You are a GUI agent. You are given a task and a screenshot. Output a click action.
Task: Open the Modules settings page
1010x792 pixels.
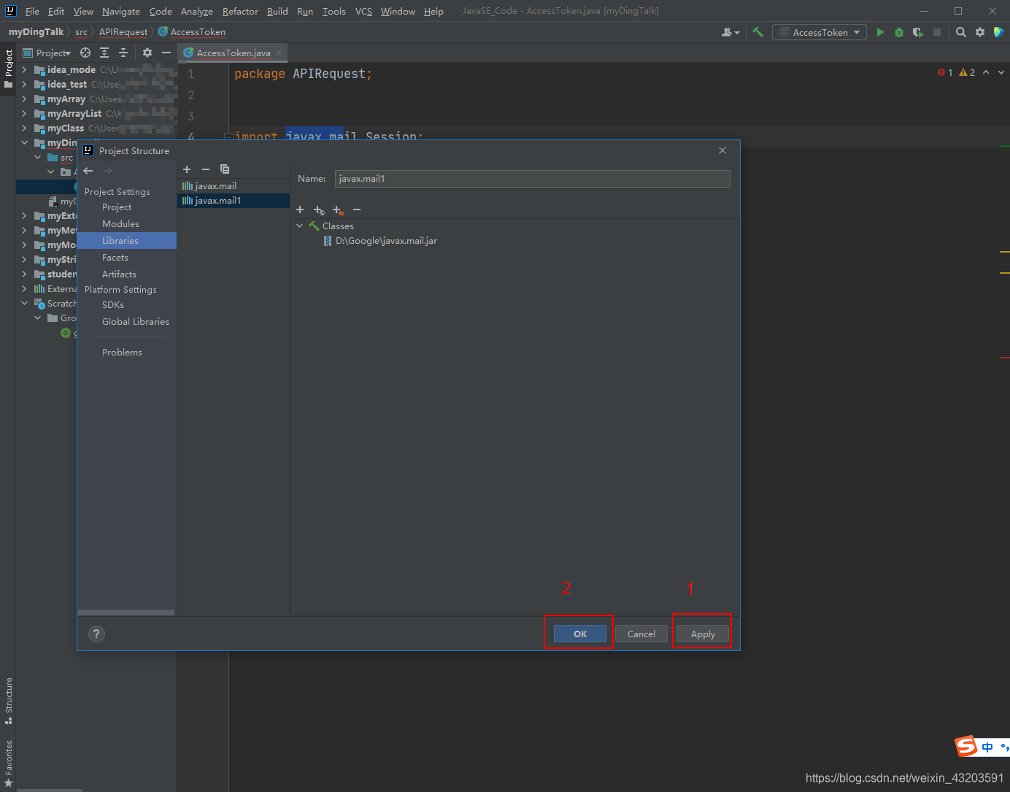(120, 223)
